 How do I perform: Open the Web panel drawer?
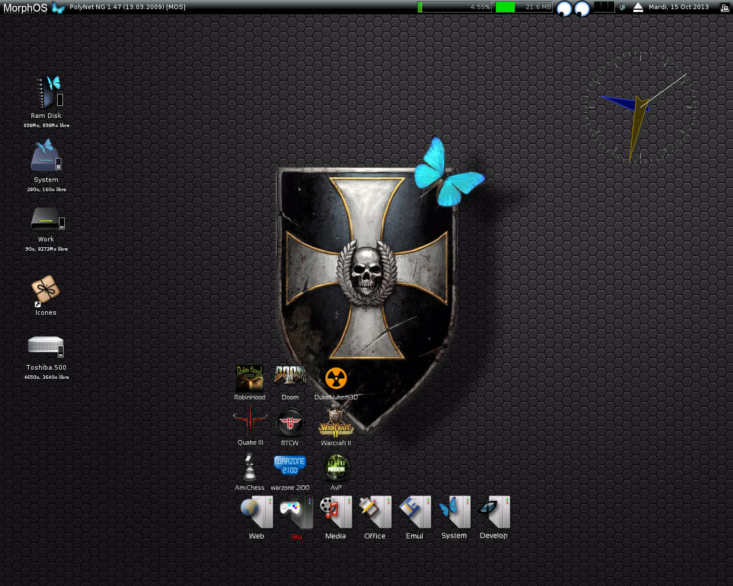pos(257,512)
